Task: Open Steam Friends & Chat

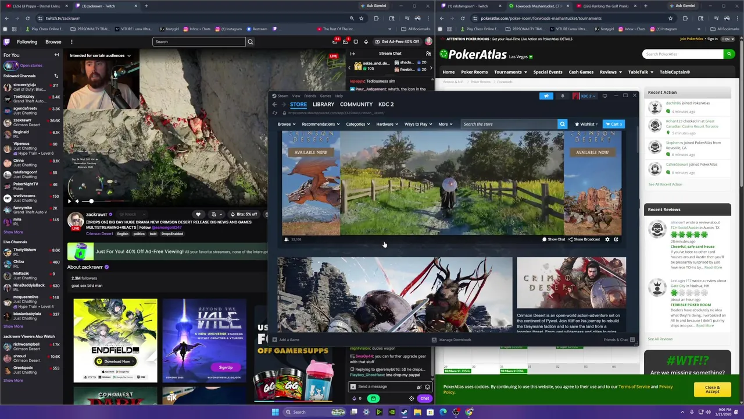Action: [x=619, y=340]
